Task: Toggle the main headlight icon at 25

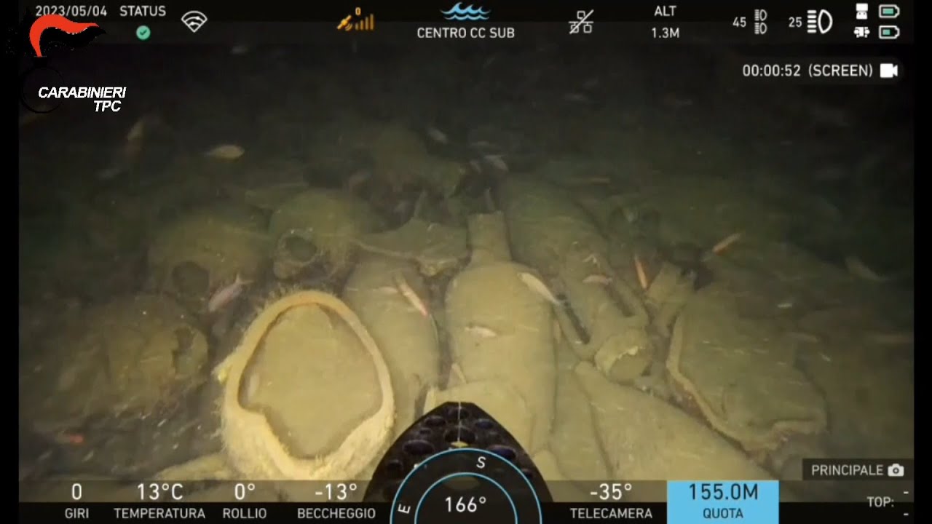Action: click(820, 22)
